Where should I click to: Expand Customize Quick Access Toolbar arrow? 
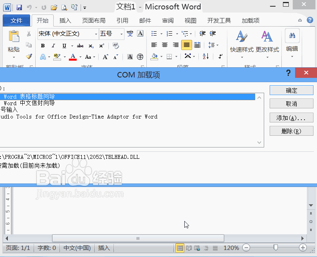tap(85, 8)
